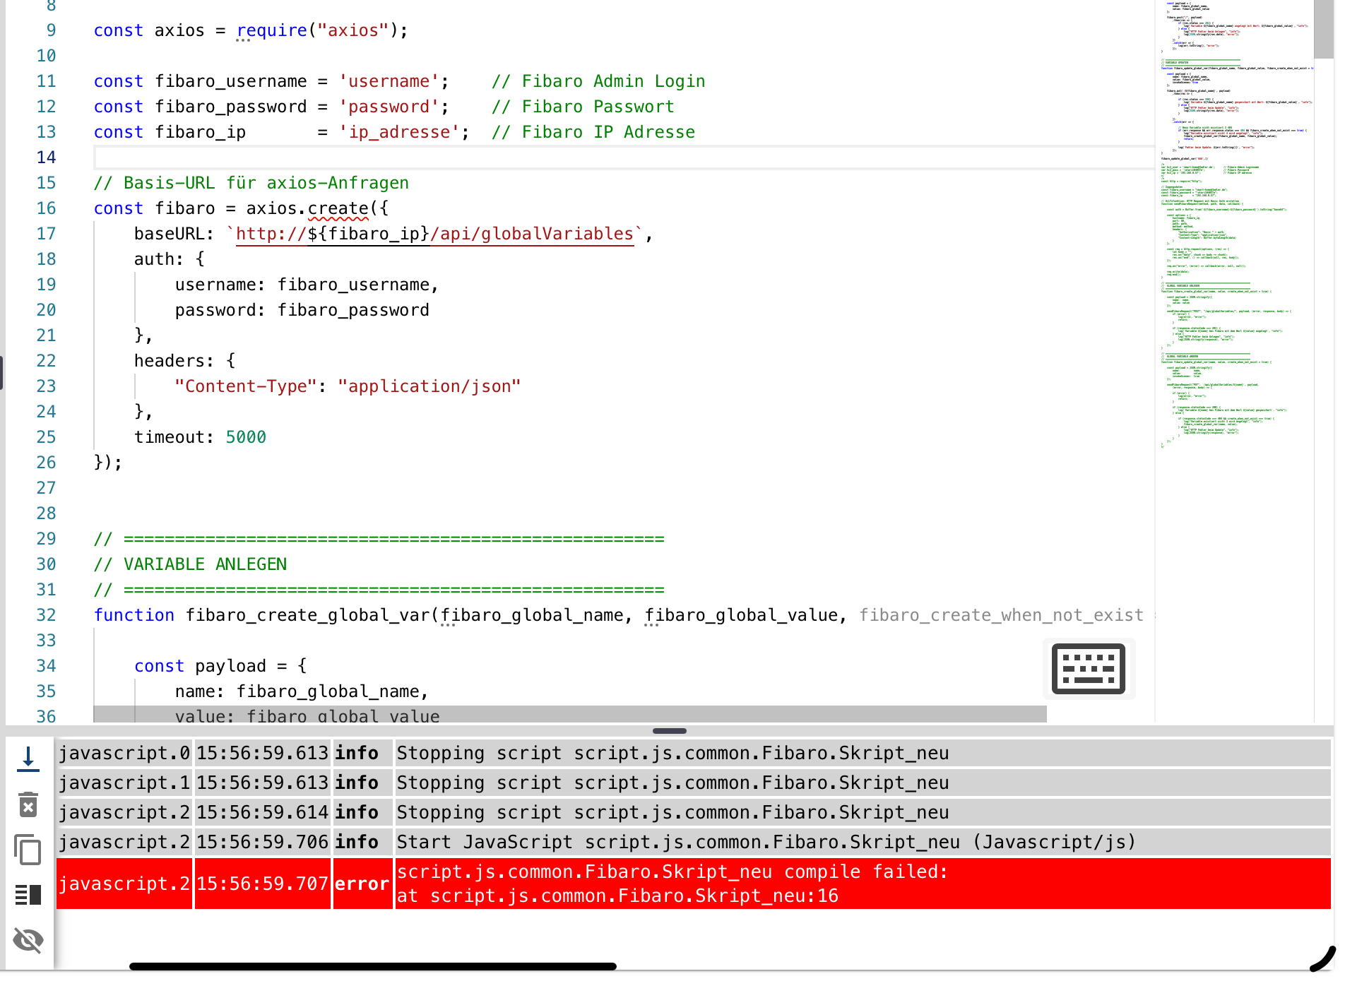This screenshot has height=981, width=1345.
Task: Click 'name: fibaro_global_name,' on line 35
Action: (302, 691)
